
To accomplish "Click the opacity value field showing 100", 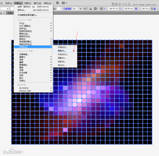I will 75,9.
